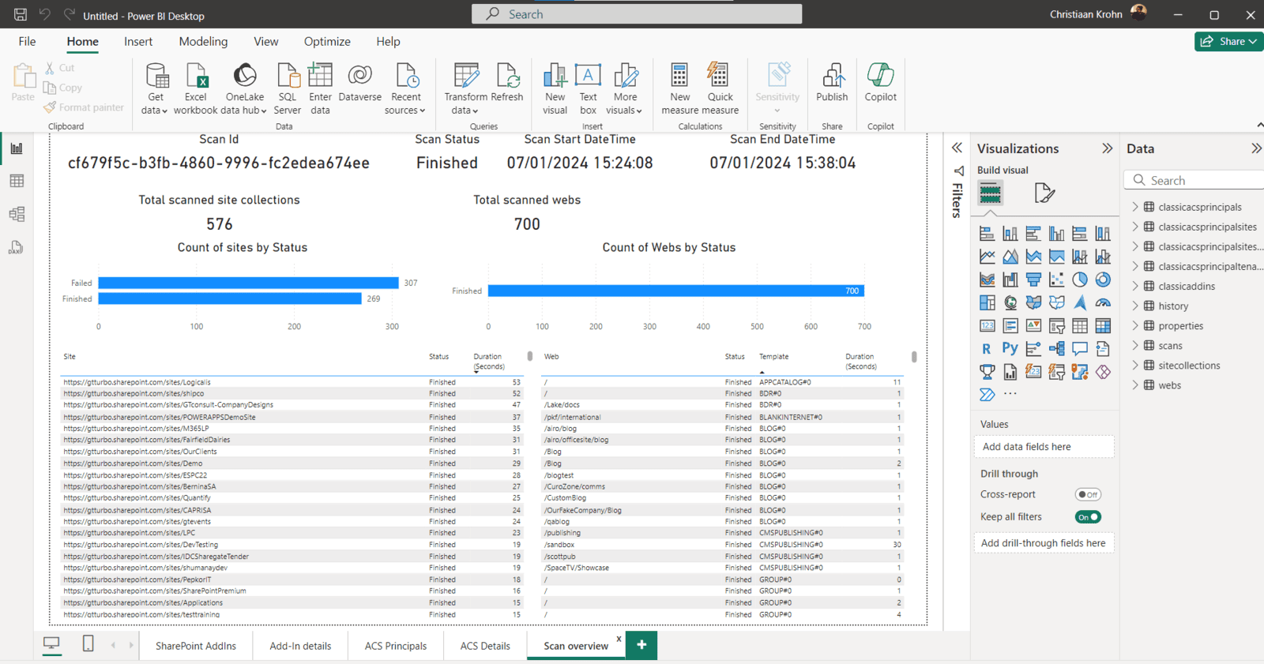Expand the properties table
1264x664 pixels.
tap(1135, 325)
